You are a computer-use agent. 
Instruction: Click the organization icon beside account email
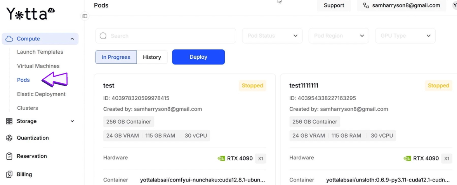(366, 5)
